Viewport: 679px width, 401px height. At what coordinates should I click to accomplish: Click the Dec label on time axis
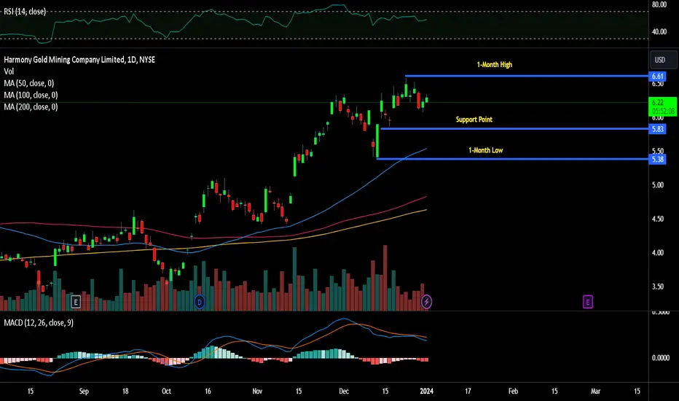(344, 391)
